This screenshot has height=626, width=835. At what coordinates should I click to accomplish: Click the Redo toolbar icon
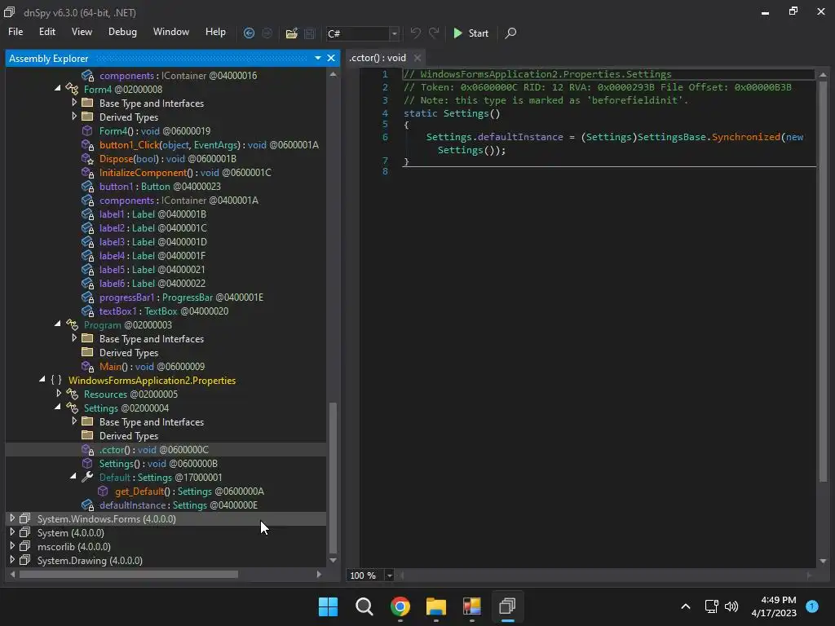coord(434,33)
